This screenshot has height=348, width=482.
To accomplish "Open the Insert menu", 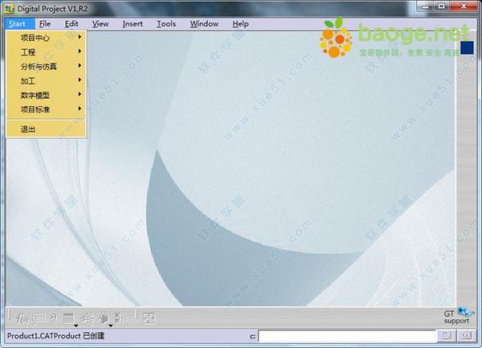I will click(x=133, y=23).
